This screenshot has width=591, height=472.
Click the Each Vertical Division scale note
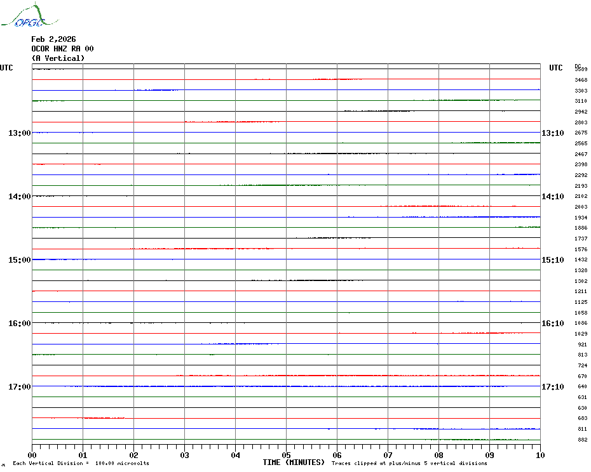[81, 463]
